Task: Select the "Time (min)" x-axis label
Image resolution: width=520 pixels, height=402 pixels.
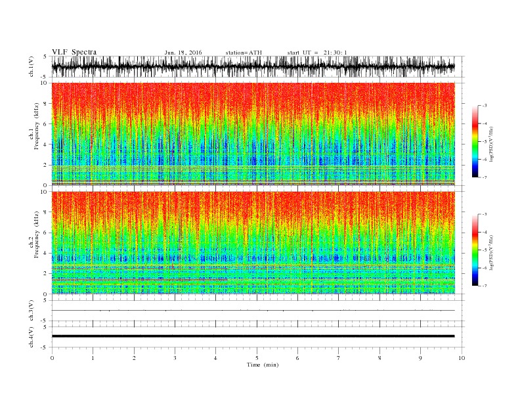Action: (263, 365)
